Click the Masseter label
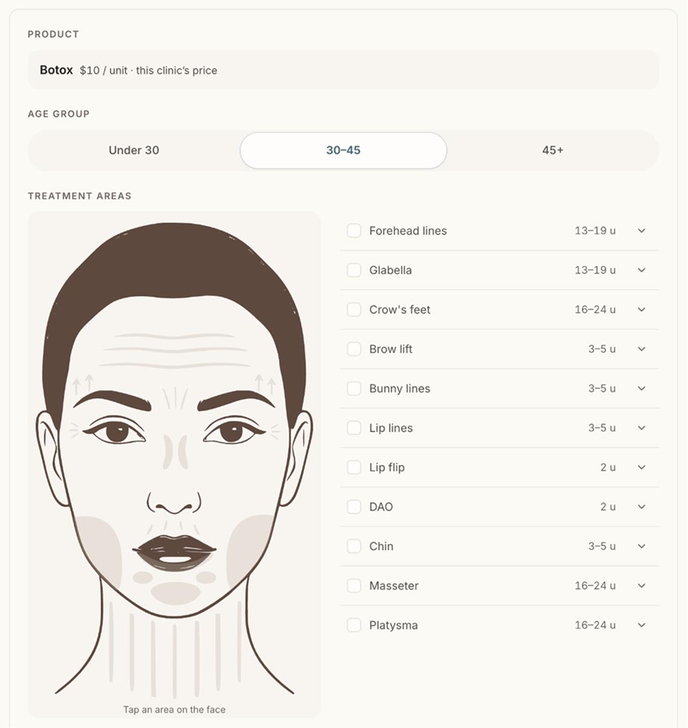This screenshot has width=688, height=728. [394, 586]
